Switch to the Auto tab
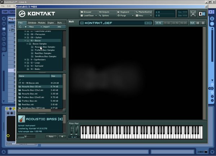Screen dimensions: 216x156 click(61, 23)
